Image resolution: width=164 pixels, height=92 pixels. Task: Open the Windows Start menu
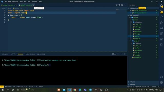[2, 90]
